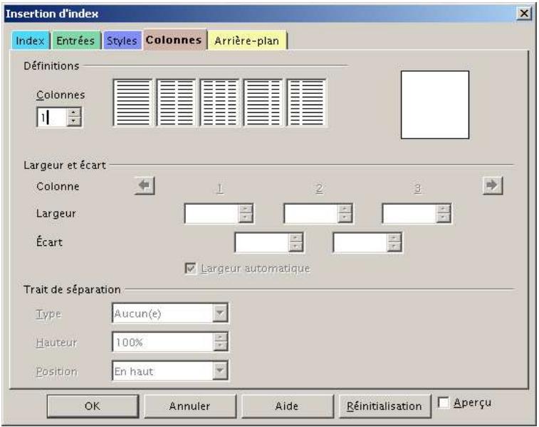Click the Largeur field for column 3
The width and height of the screenshot is (539, 427).
417,214
